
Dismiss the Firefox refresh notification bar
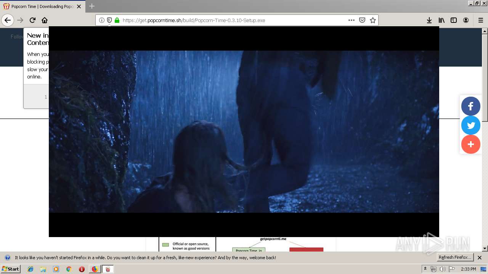pos(480,258)
